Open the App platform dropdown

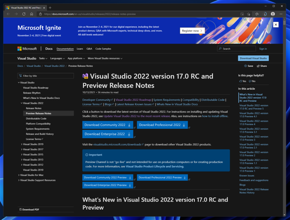coord(76,58)
